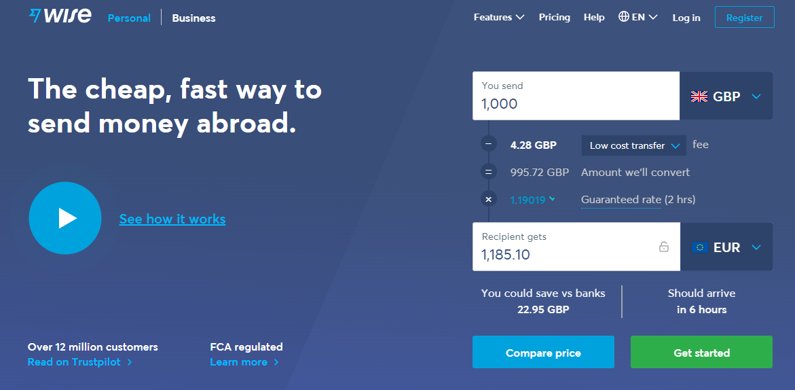Click the Wise logo
795x390 pixels.
click(60, 16)
